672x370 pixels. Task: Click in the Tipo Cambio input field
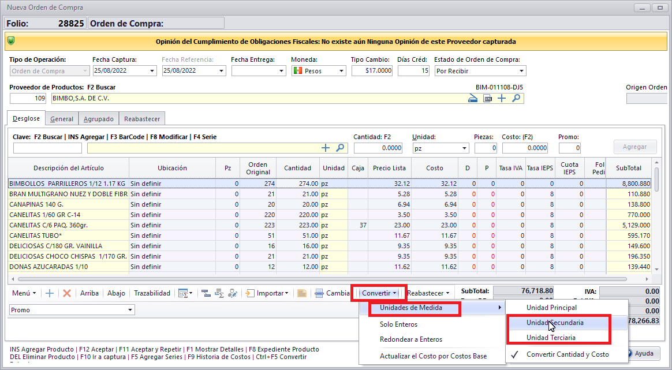[371, 71]
